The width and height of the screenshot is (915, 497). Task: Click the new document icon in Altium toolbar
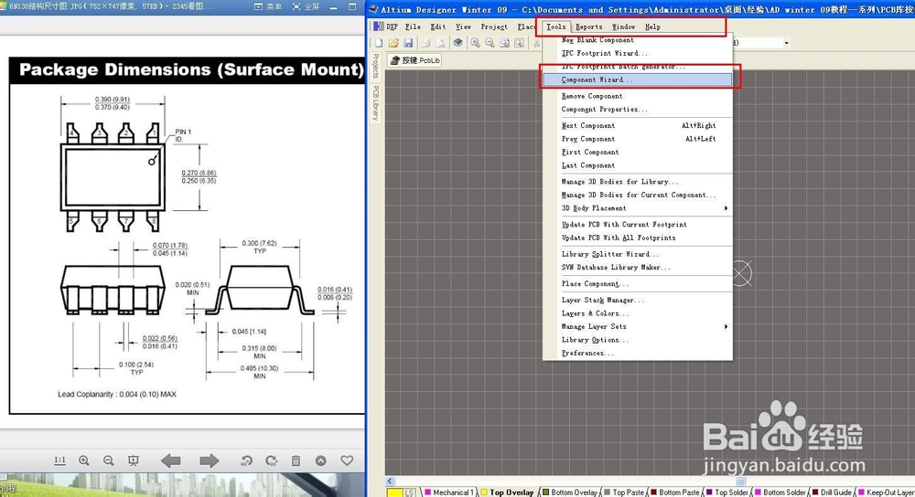coord(379,43)
